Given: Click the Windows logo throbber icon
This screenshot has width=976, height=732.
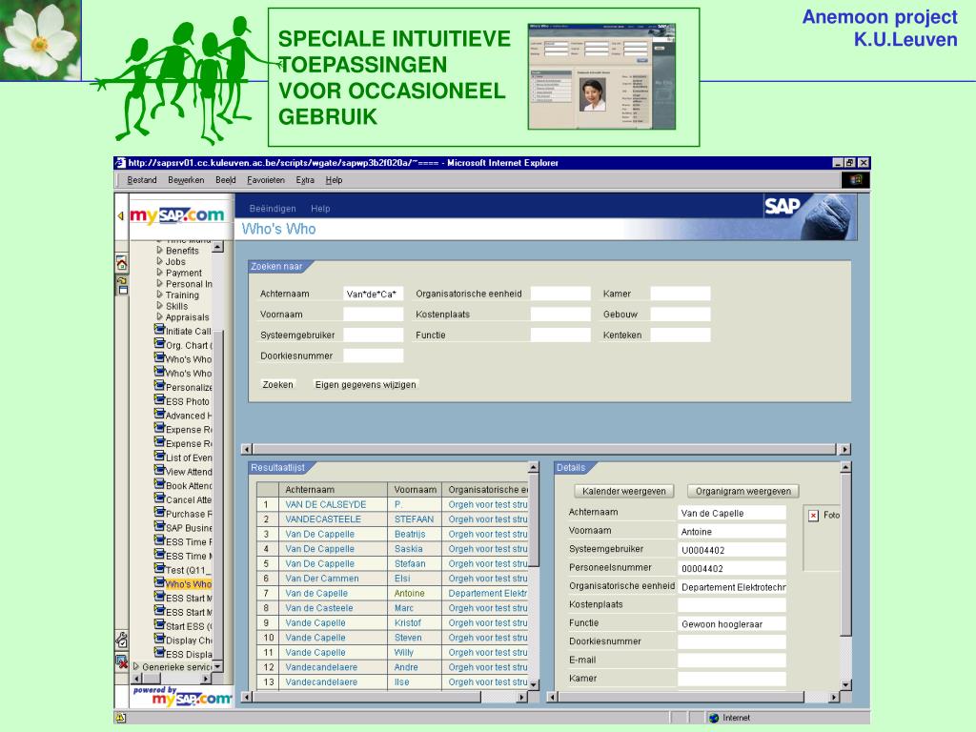Looking at the screenshot, I should tap(856, 180).
